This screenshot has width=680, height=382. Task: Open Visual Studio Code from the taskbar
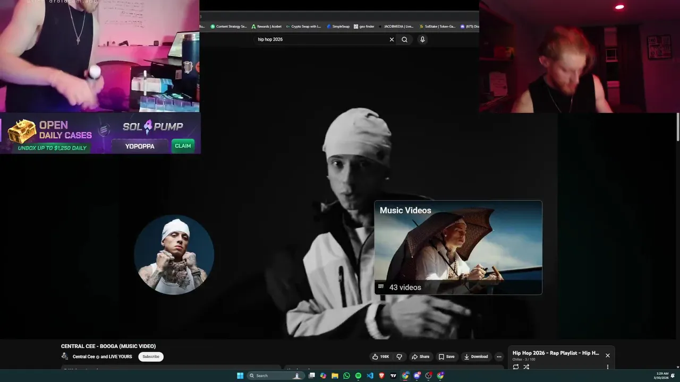[x=370, y=376]
